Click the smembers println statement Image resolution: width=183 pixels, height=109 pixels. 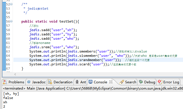click(x=72, y=51)
